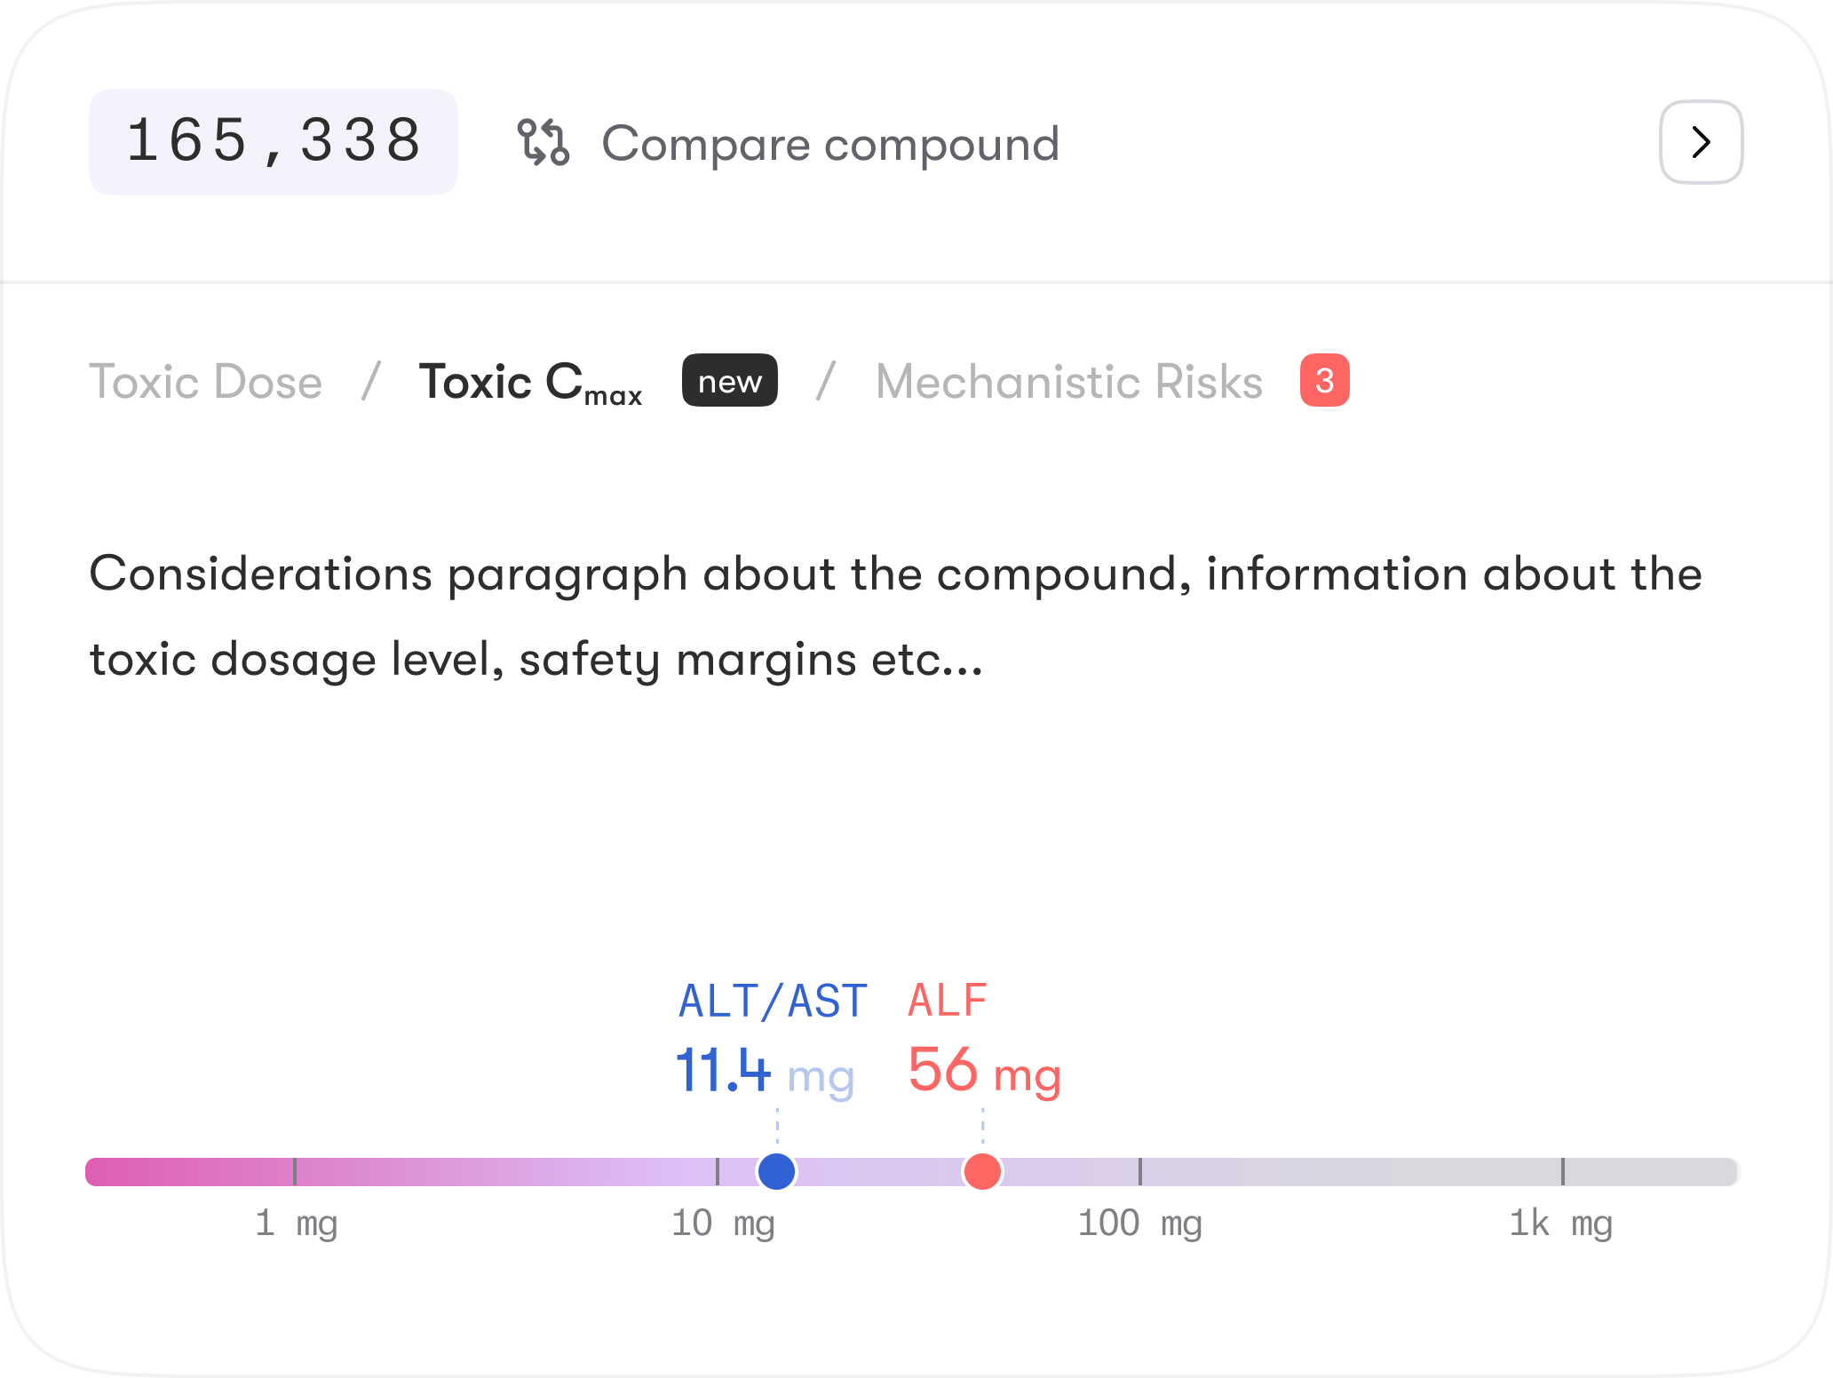The width and height of the screenshot is (1833, 1378).
Task: Open the Mechanistic Risks tab
Action: [x=1068, y=382]
